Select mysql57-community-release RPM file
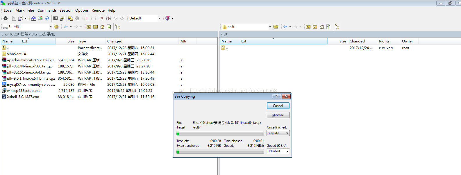This screenshot has width=461, height=175. pyautogui.click(x=31, y=85)
